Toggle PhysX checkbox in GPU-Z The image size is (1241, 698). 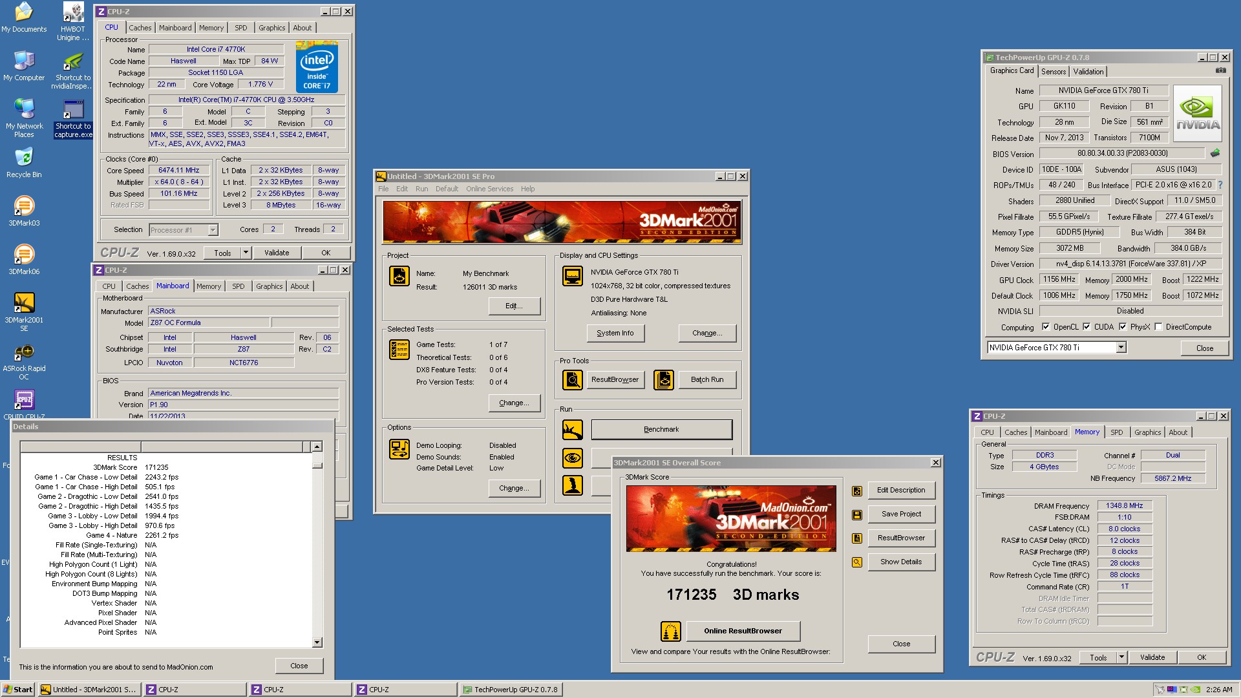[1123, 327]
